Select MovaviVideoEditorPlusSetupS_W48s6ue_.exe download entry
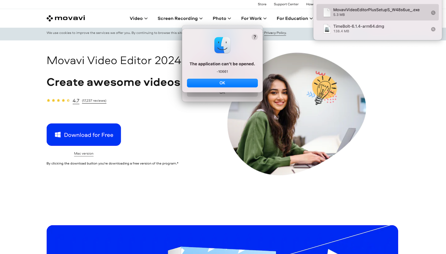 (x=377, y=12)
